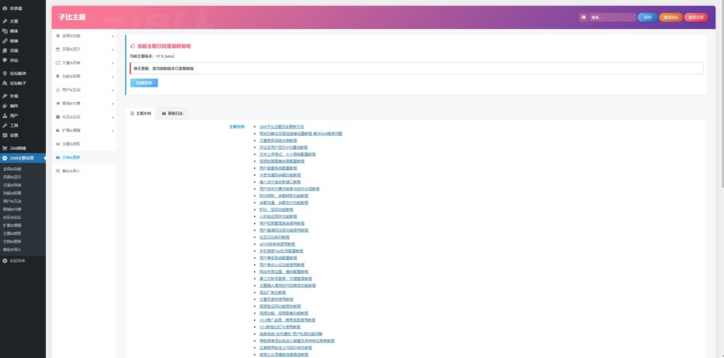Switch to the 更新日志 tab
Image resolution: width=724 pixels, height=358 pixels.
(173, 113)
